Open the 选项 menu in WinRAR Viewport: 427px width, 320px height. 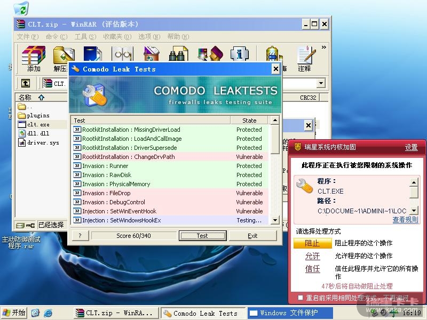[x=149, y=37]
